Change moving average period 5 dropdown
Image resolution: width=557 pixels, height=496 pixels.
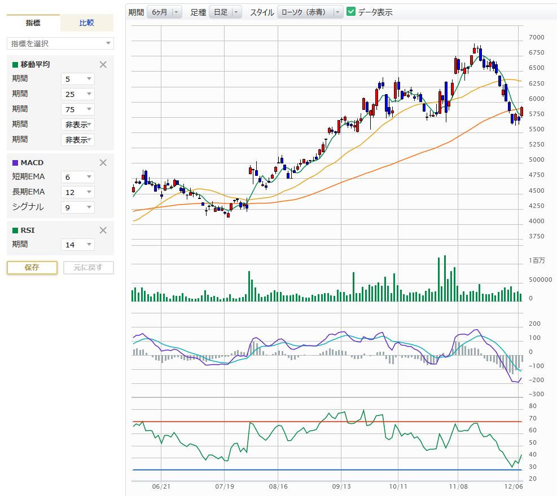click(x=78, y=79)
